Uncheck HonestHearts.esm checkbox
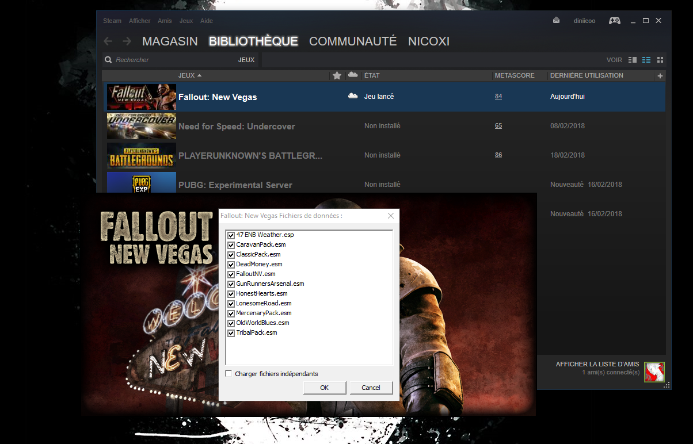The image size is (693, 444). [x=231, y=294]
